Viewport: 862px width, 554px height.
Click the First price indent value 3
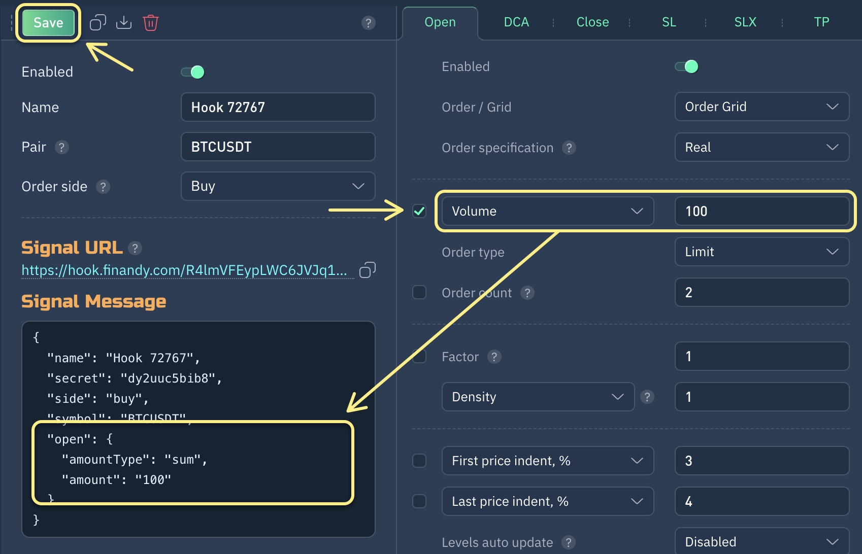(761, 461)
